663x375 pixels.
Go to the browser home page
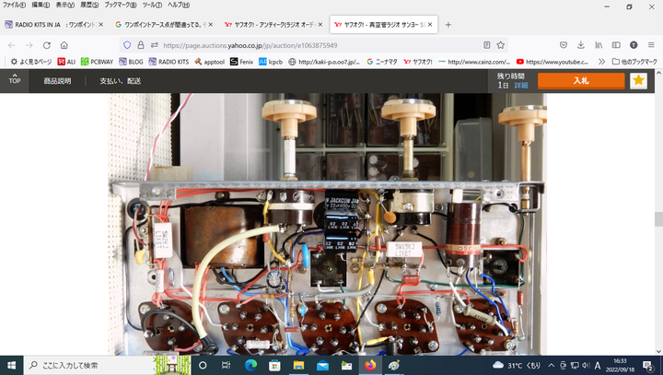pos(64,44)
